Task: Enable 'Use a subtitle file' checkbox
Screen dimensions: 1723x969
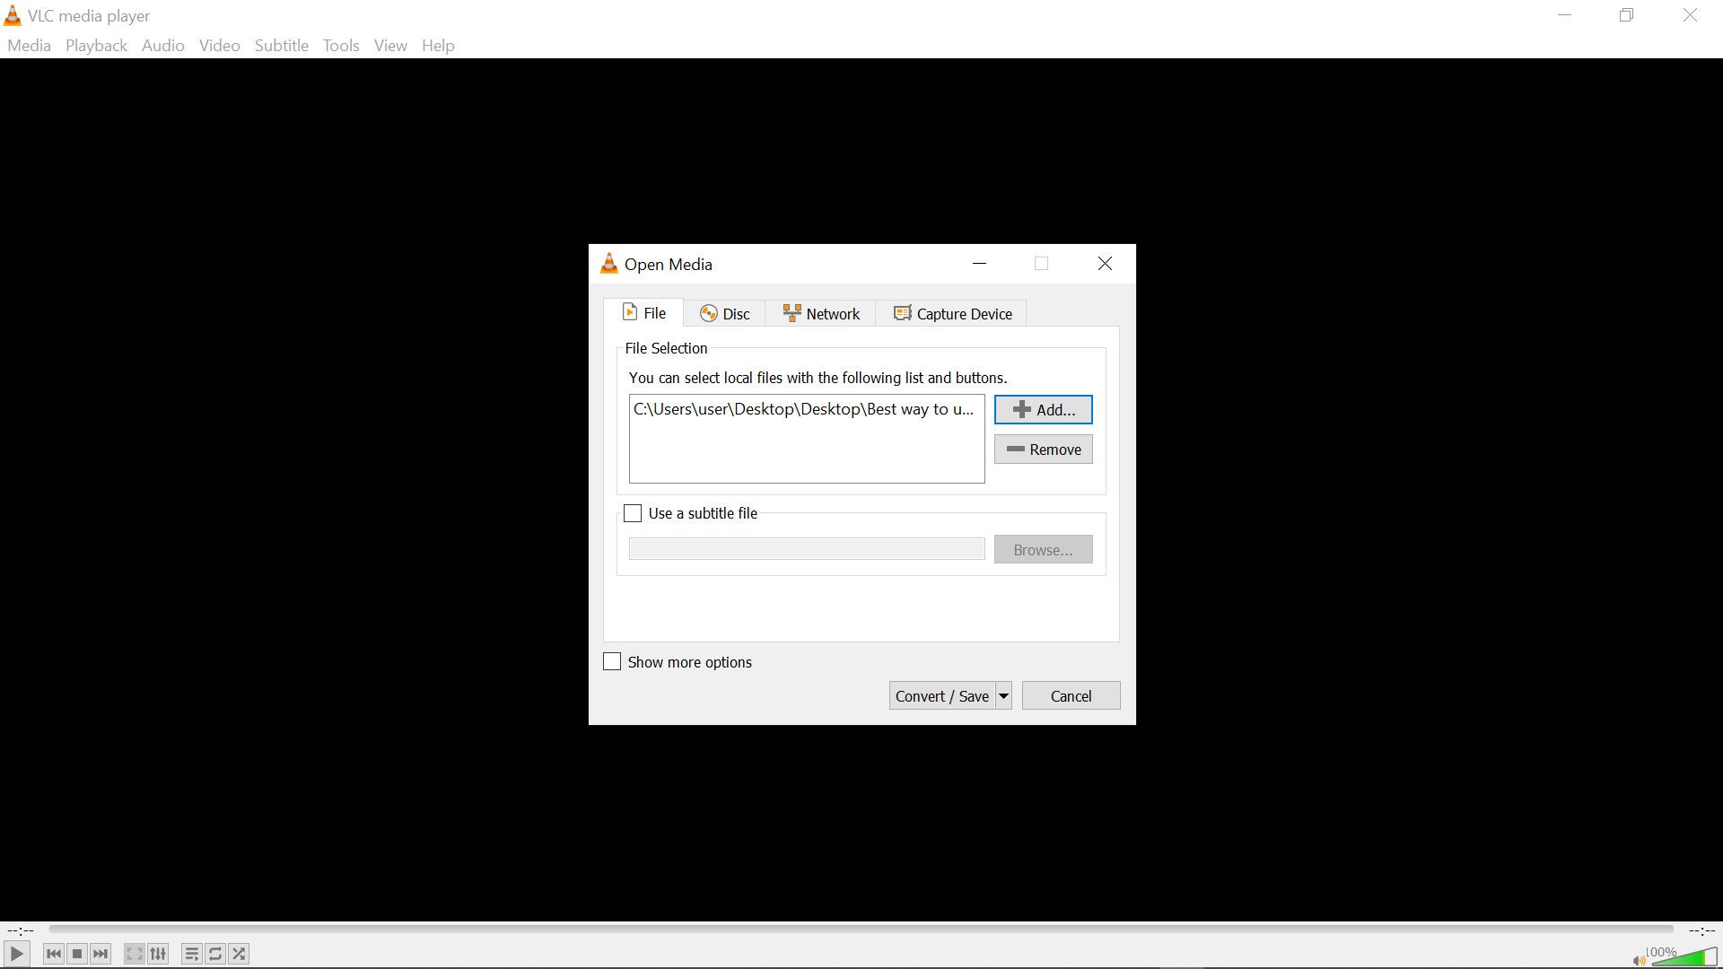Action: click(x=633, y=513)
